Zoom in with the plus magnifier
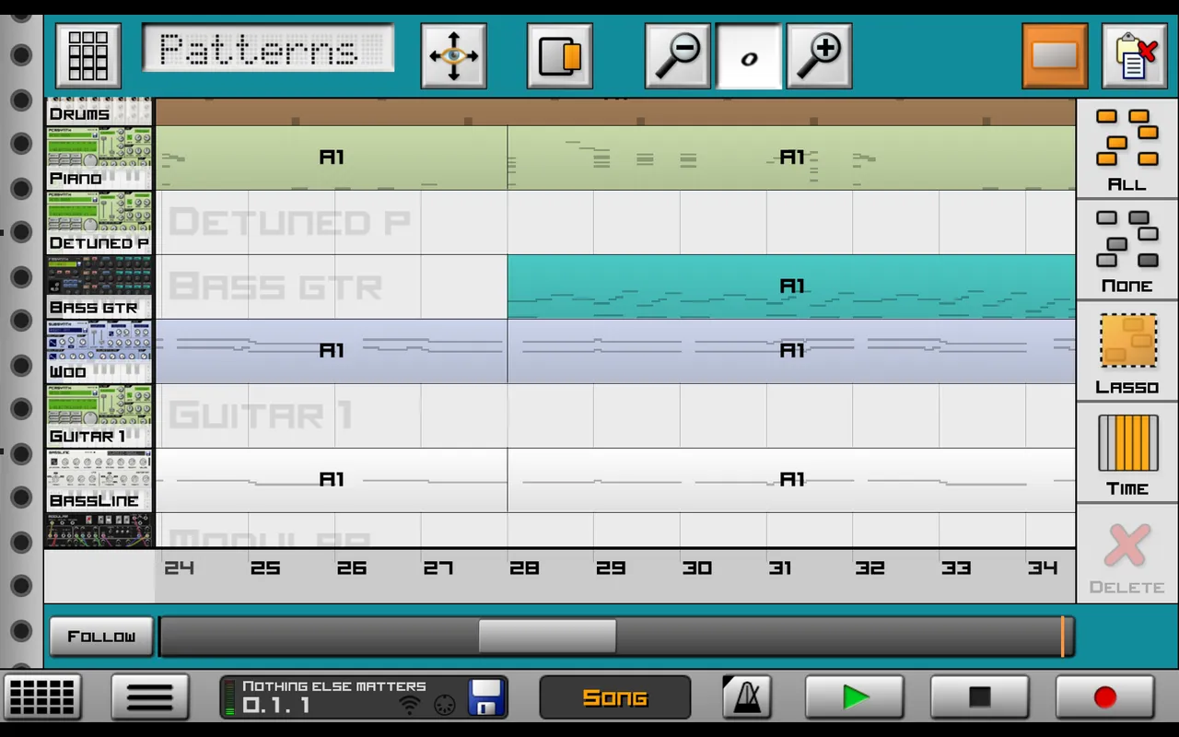 pyautogui.click(x=819, y=56)
